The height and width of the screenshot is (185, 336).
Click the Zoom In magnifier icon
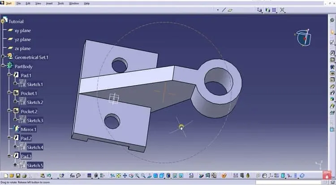click(x=137, y=176)
